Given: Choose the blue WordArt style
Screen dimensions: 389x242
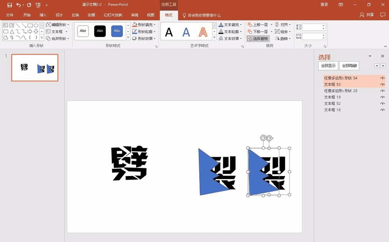Looking at the screenshot, I should point(186,32).
